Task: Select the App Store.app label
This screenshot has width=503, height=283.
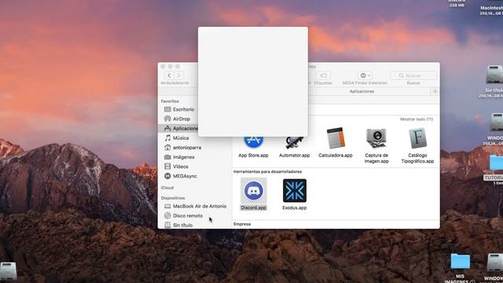Action: (x=253, y=156)
